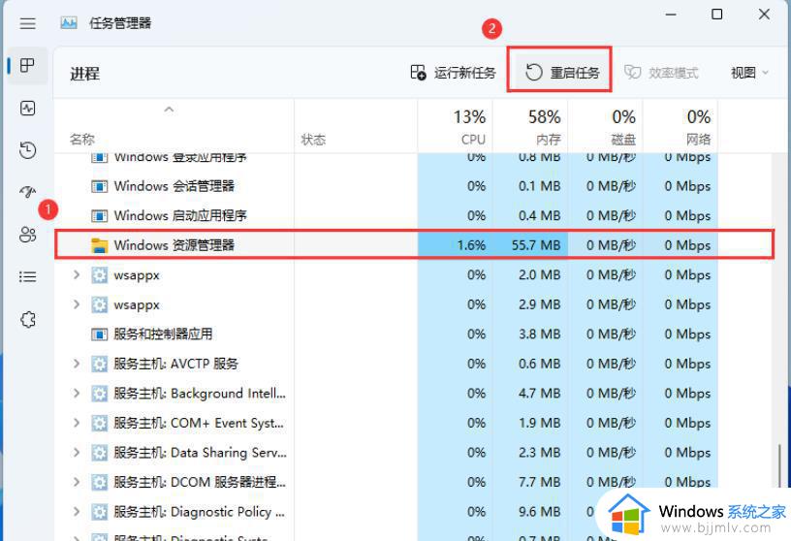791x541 pixels.
Task: Click the gear icon of 服务主机: Background Intell...
Action: coord(100,394)
